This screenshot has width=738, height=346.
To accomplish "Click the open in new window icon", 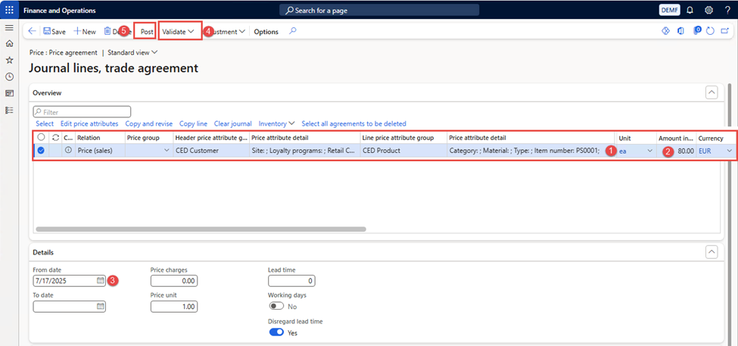I will pos(725,31).
